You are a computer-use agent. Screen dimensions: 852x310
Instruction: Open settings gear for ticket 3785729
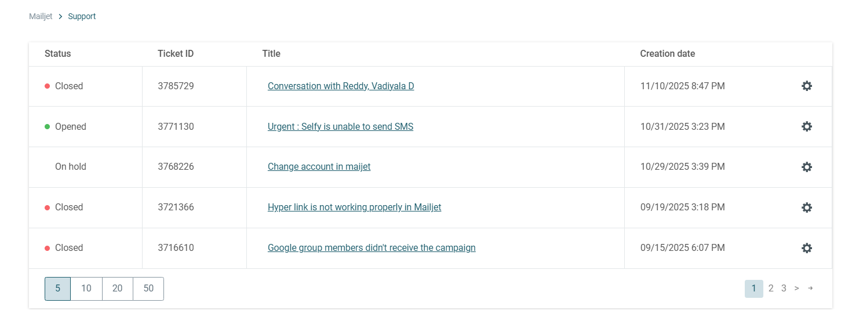point(806,86)
